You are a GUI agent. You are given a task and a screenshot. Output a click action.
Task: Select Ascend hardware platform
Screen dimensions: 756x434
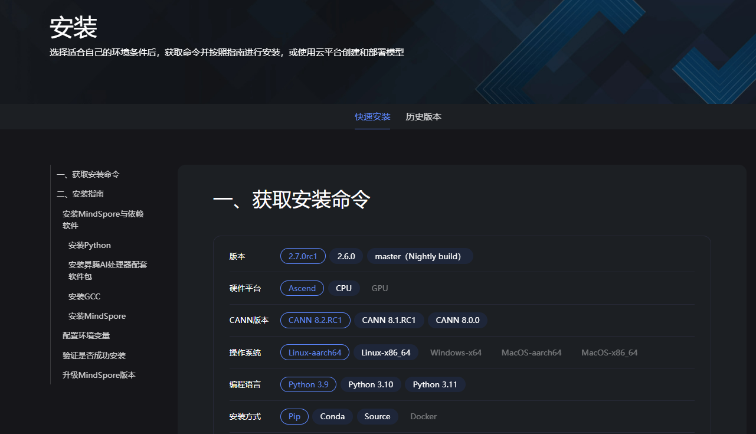coord(302,288)
